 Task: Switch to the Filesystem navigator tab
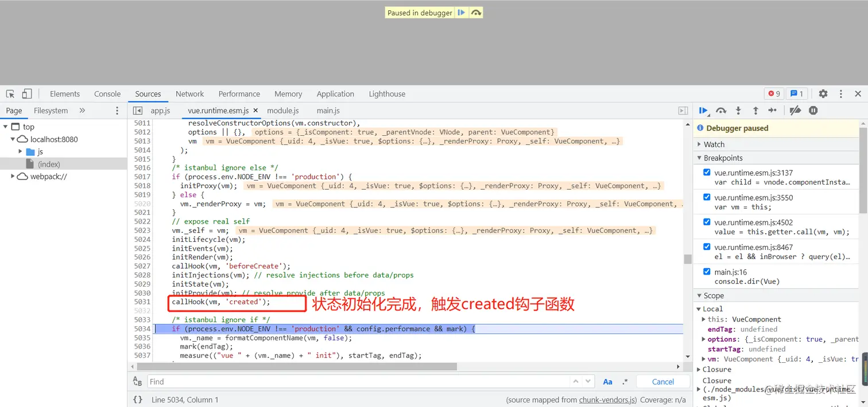pyautogui.click(x=51, y=111)
